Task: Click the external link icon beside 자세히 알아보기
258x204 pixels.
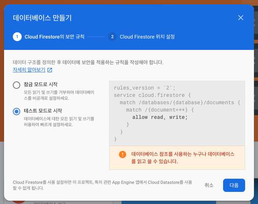Action: [x=50, y=70]
